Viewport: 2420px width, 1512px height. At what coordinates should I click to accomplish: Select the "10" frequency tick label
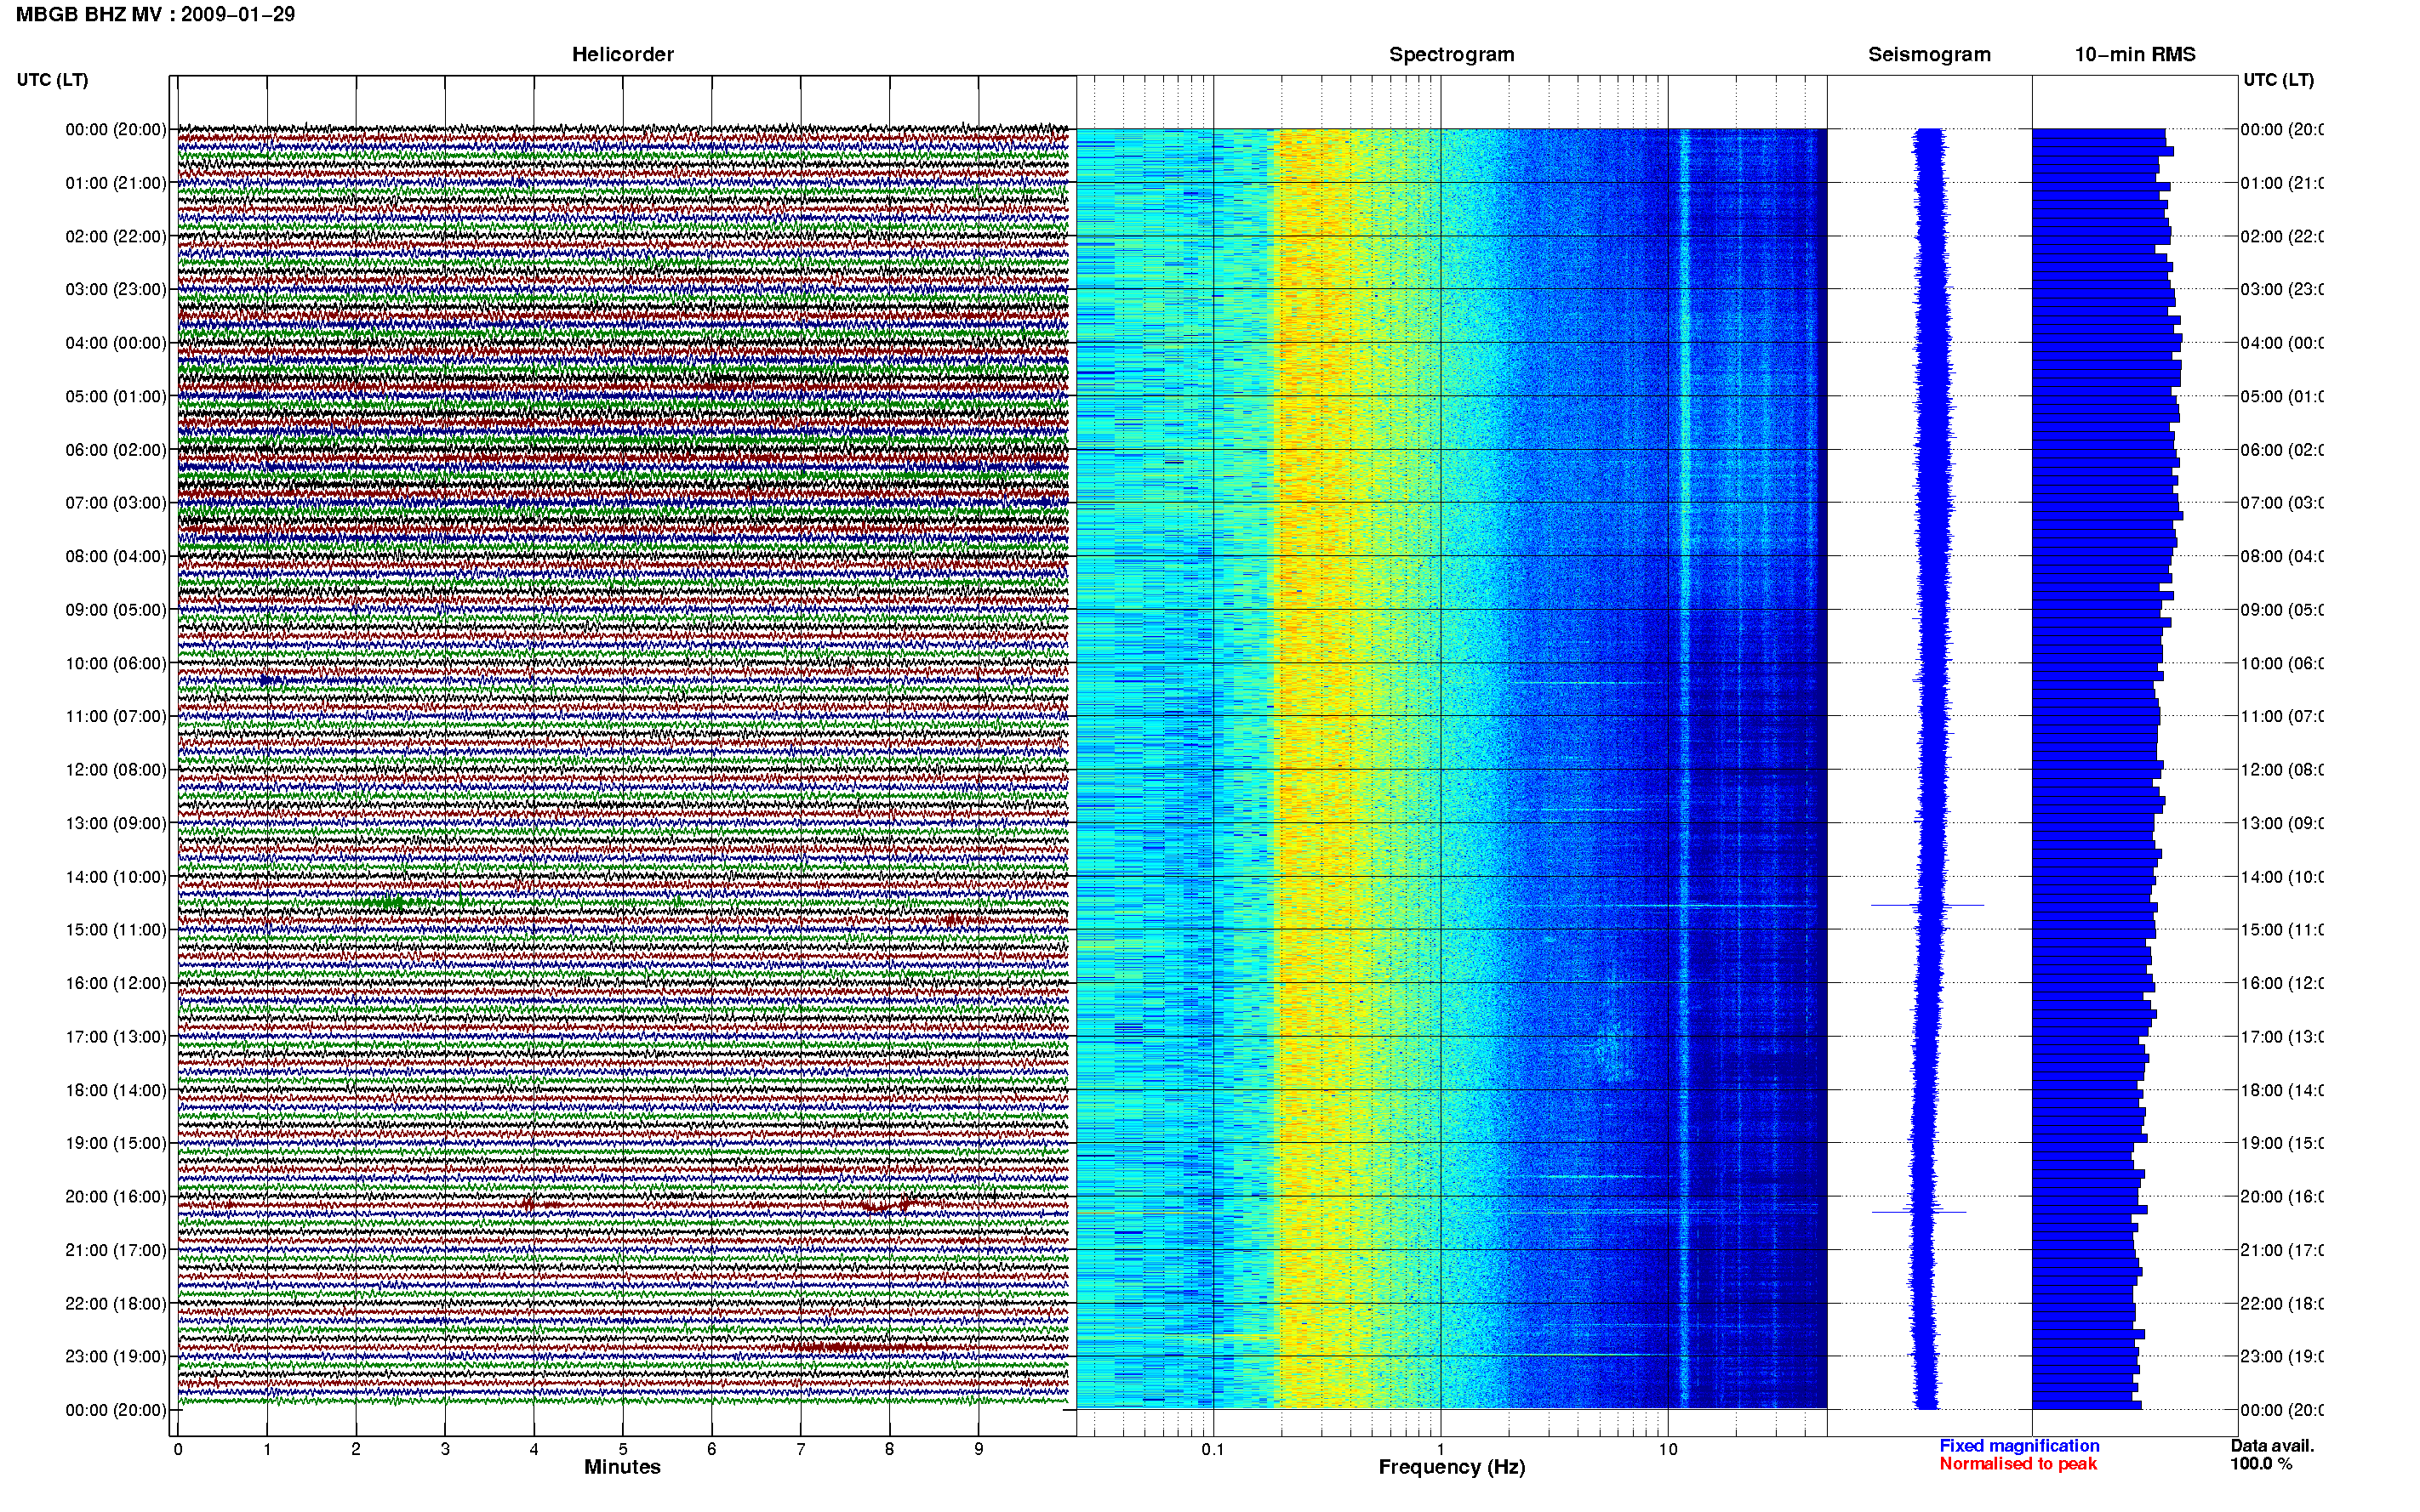pos(1668,1449)
